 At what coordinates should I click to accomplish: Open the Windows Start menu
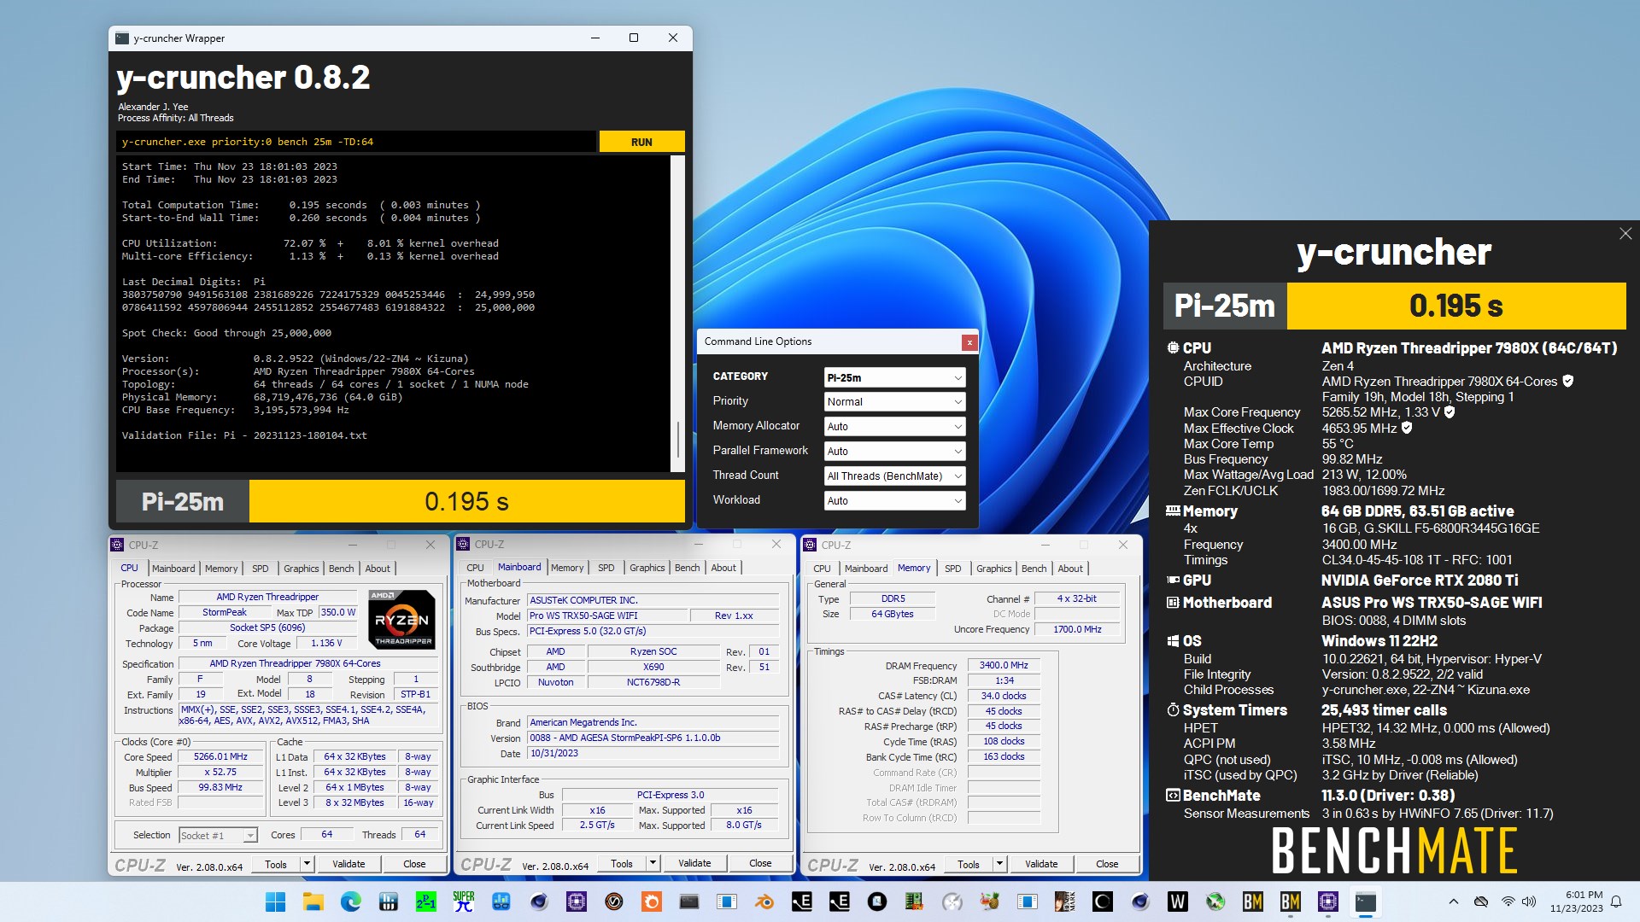(275, 902)
